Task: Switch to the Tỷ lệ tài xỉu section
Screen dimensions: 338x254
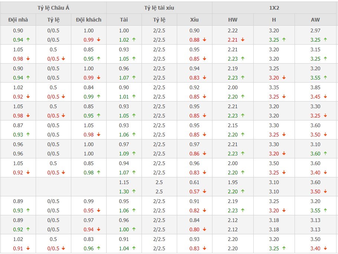Action: (x=159, y=8)
